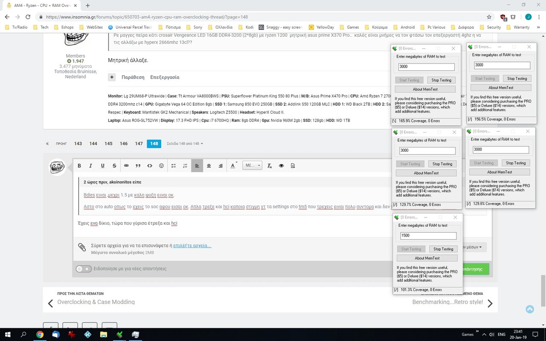The width and height of the screenshot is (546, 341).
Task: Open the 'Σελίδα 148 από 148' page jump dropdown
Action: [x=185, y=144]
